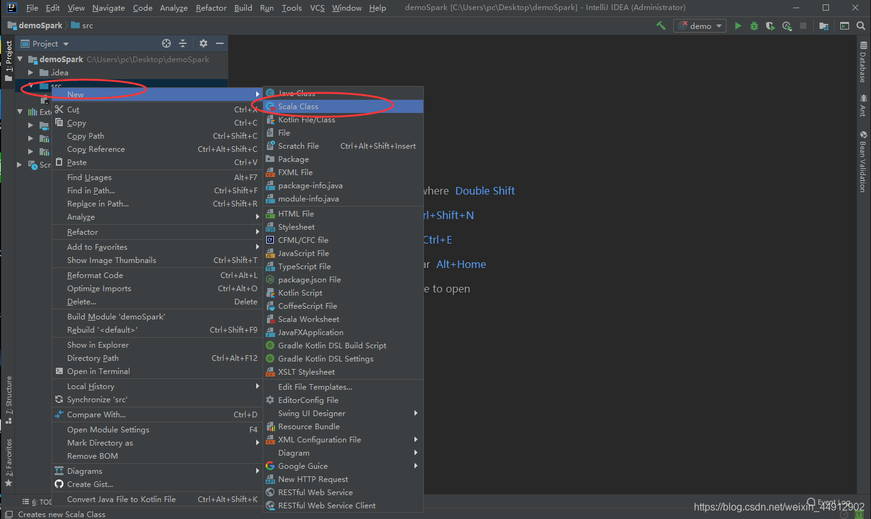This screenshot has height=519, width=871.
Task: Expand the Refactor submenu arrow
Action: [257, 232]
